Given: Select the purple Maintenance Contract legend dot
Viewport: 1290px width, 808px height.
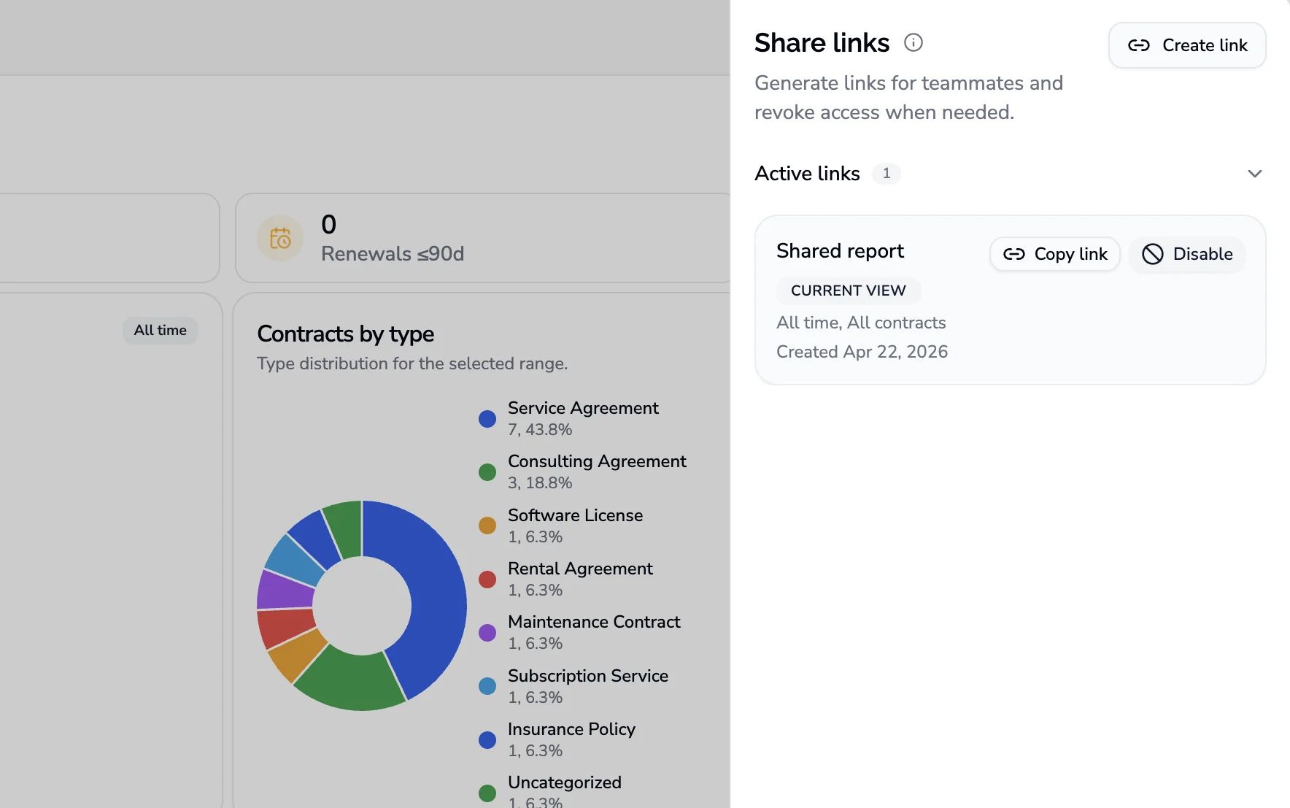Looking at the screenshot, I should click(487, 632).
